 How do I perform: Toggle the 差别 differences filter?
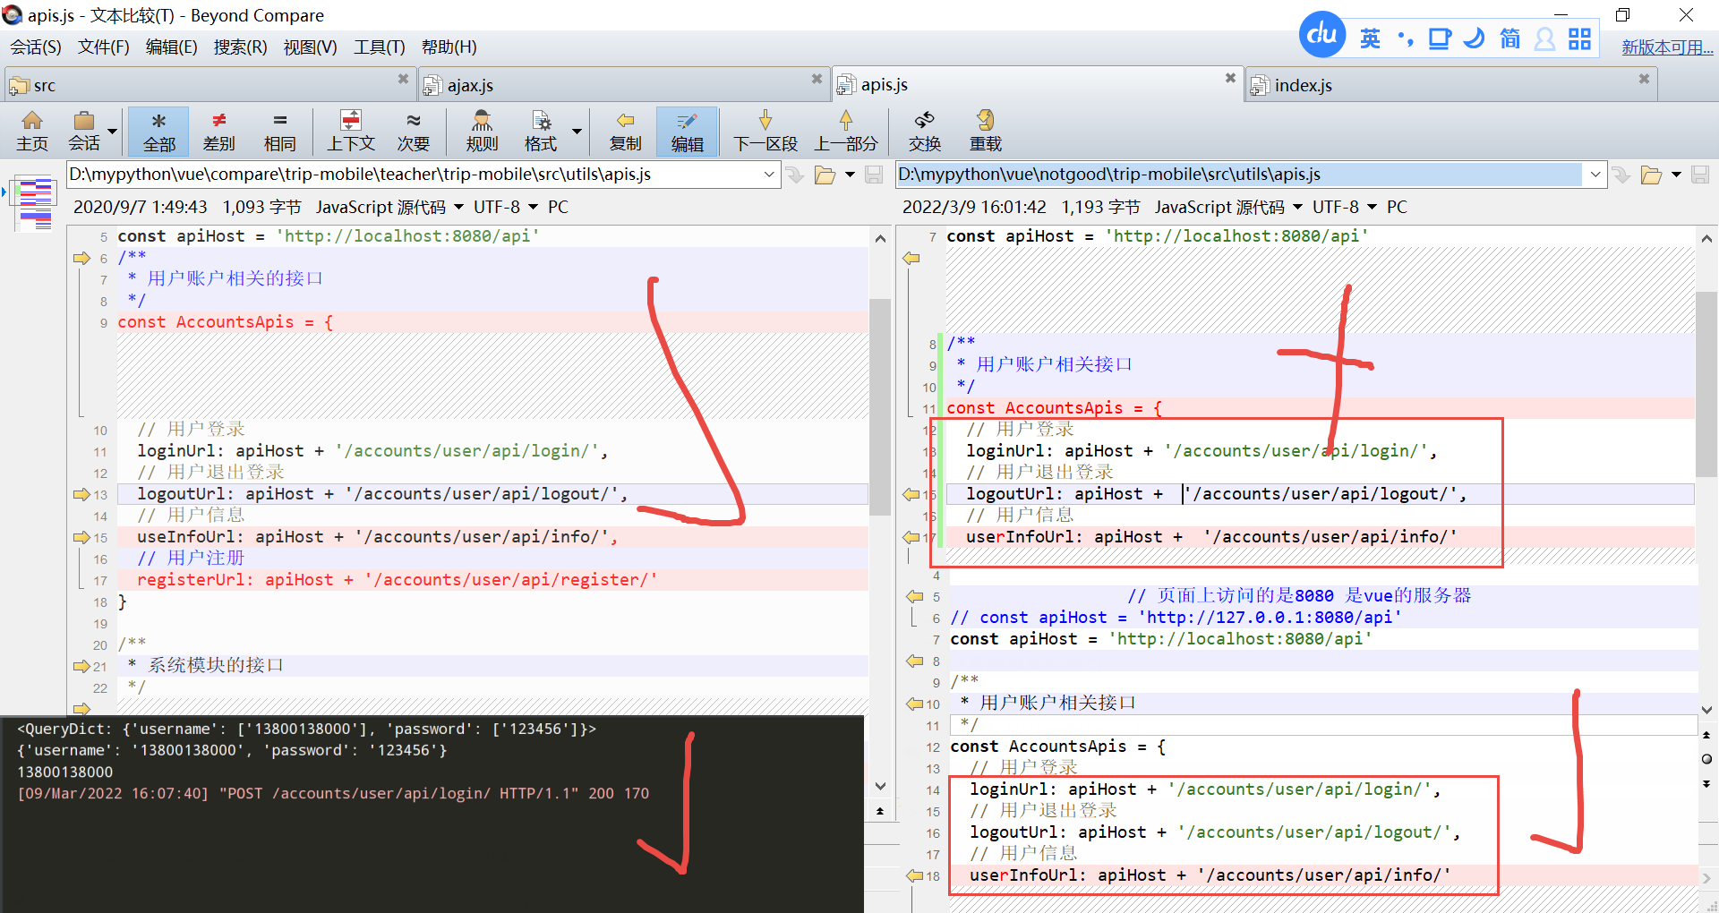click(218, 131)
